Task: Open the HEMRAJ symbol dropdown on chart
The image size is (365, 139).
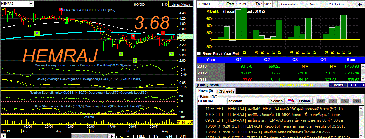Action: point(31,4)
